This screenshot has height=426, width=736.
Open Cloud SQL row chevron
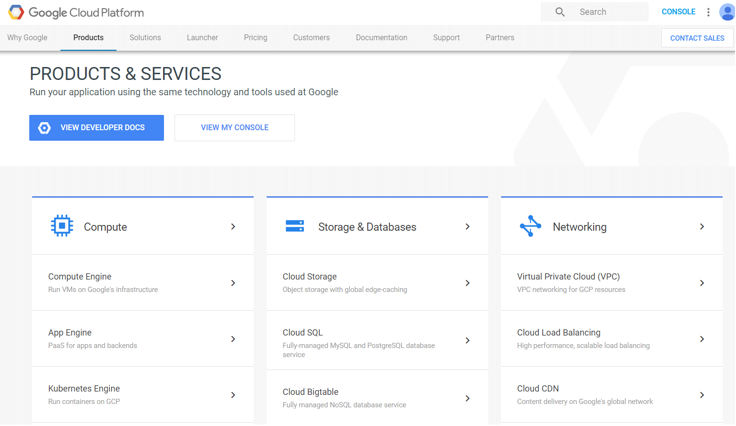coord(467,340)
